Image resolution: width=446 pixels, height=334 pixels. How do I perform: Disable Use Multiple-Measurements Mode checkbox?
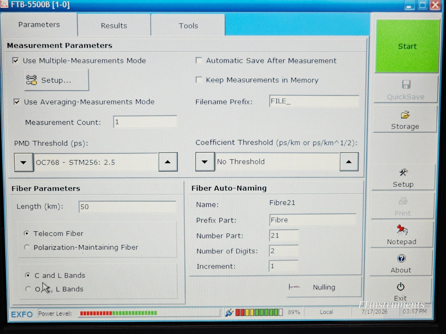click(x=16, y=60)
